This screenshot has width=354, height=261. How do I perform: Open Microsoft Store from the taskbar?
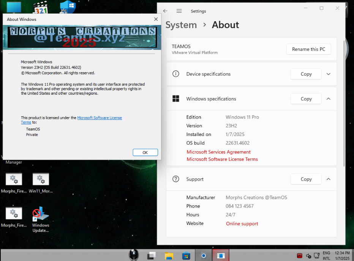coord(186,256)
